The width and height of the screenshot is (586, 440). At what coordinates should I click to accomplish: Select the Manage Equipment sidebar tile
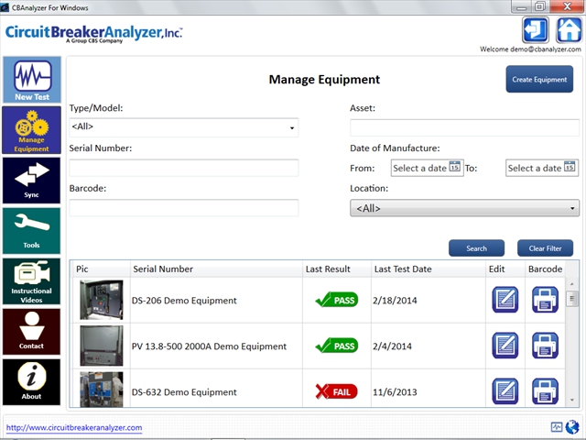[x=32, y=130]
